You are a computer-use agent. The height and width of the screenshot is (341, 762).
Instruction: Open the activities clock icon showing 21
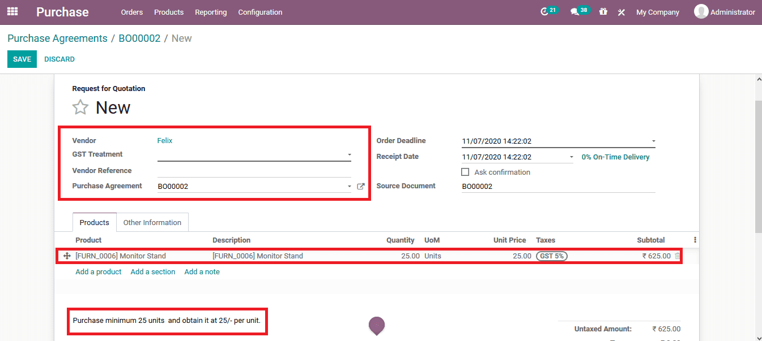point(549,11)
